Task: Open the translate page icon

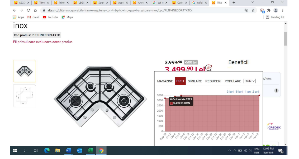Action: coord(246,10)
